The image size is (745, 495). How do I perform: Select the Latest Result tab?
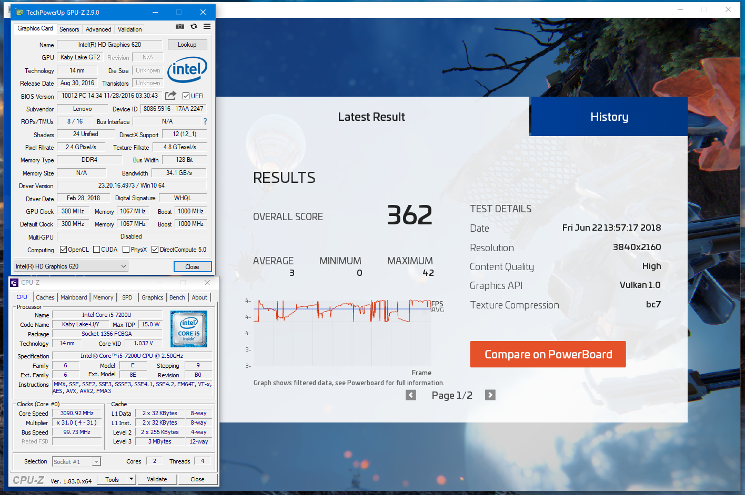(371, 117)
